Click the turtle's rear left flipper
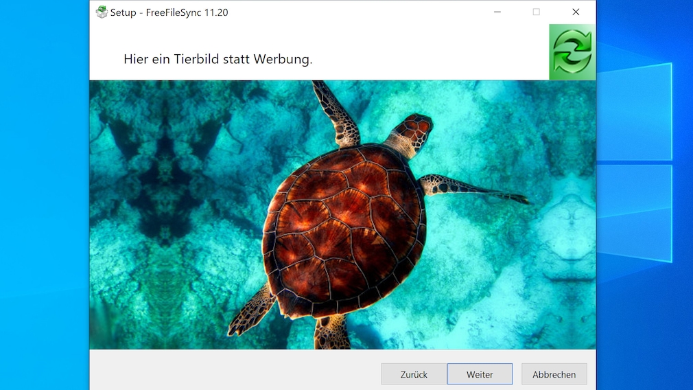The height and width of the screenshot is (390, 693). 252,310
